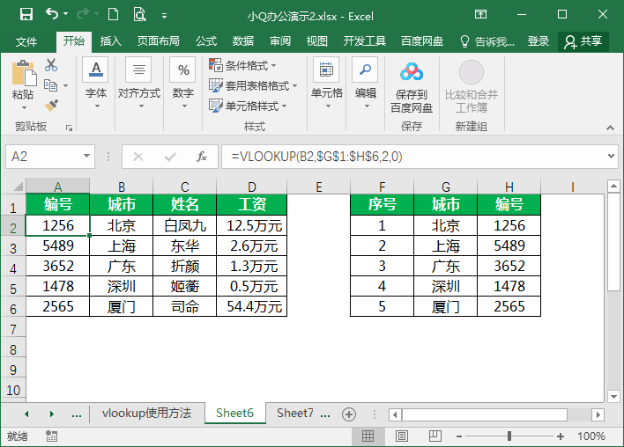The image size is (624, 447).
Task: Open the 百度网盘 ribbon tab
Action: pos(422,41)
